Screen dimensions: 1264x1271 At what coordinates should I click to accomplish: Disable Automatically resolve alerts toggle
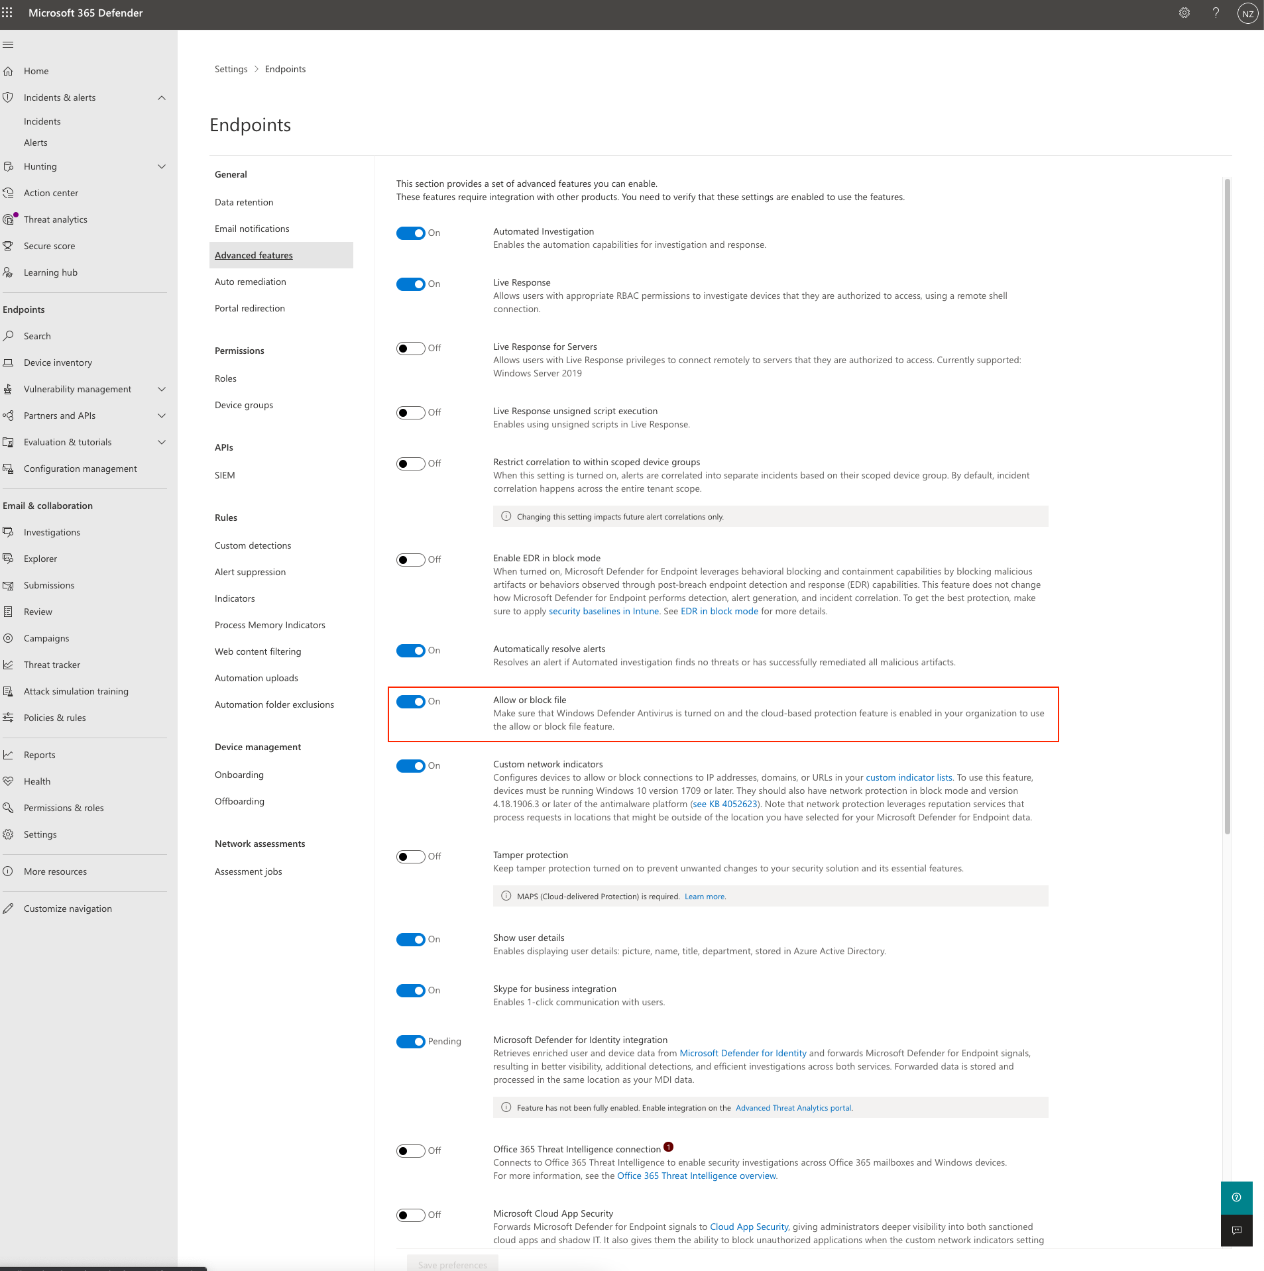point(411,651)
